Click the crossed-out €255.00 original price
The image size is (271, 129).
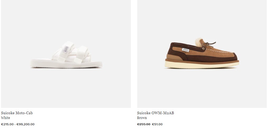coord(144,124)
